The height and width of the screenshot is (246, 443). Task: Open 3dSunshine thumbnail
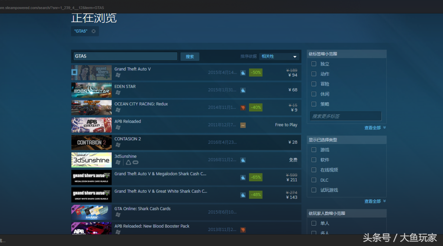click(91, 160)
